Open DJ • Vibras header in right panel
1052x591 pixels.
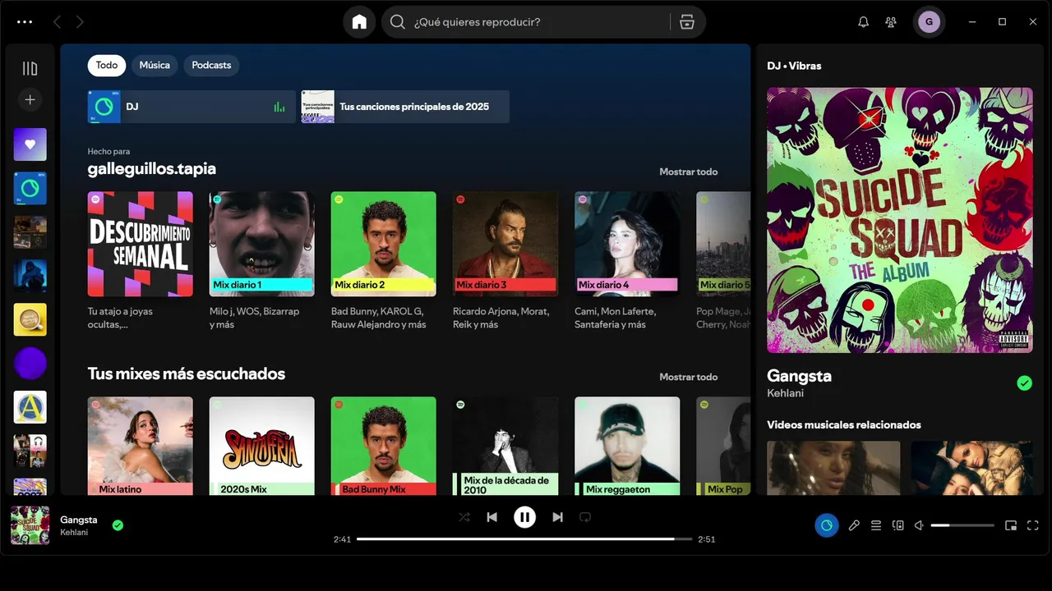coord(794,66)
